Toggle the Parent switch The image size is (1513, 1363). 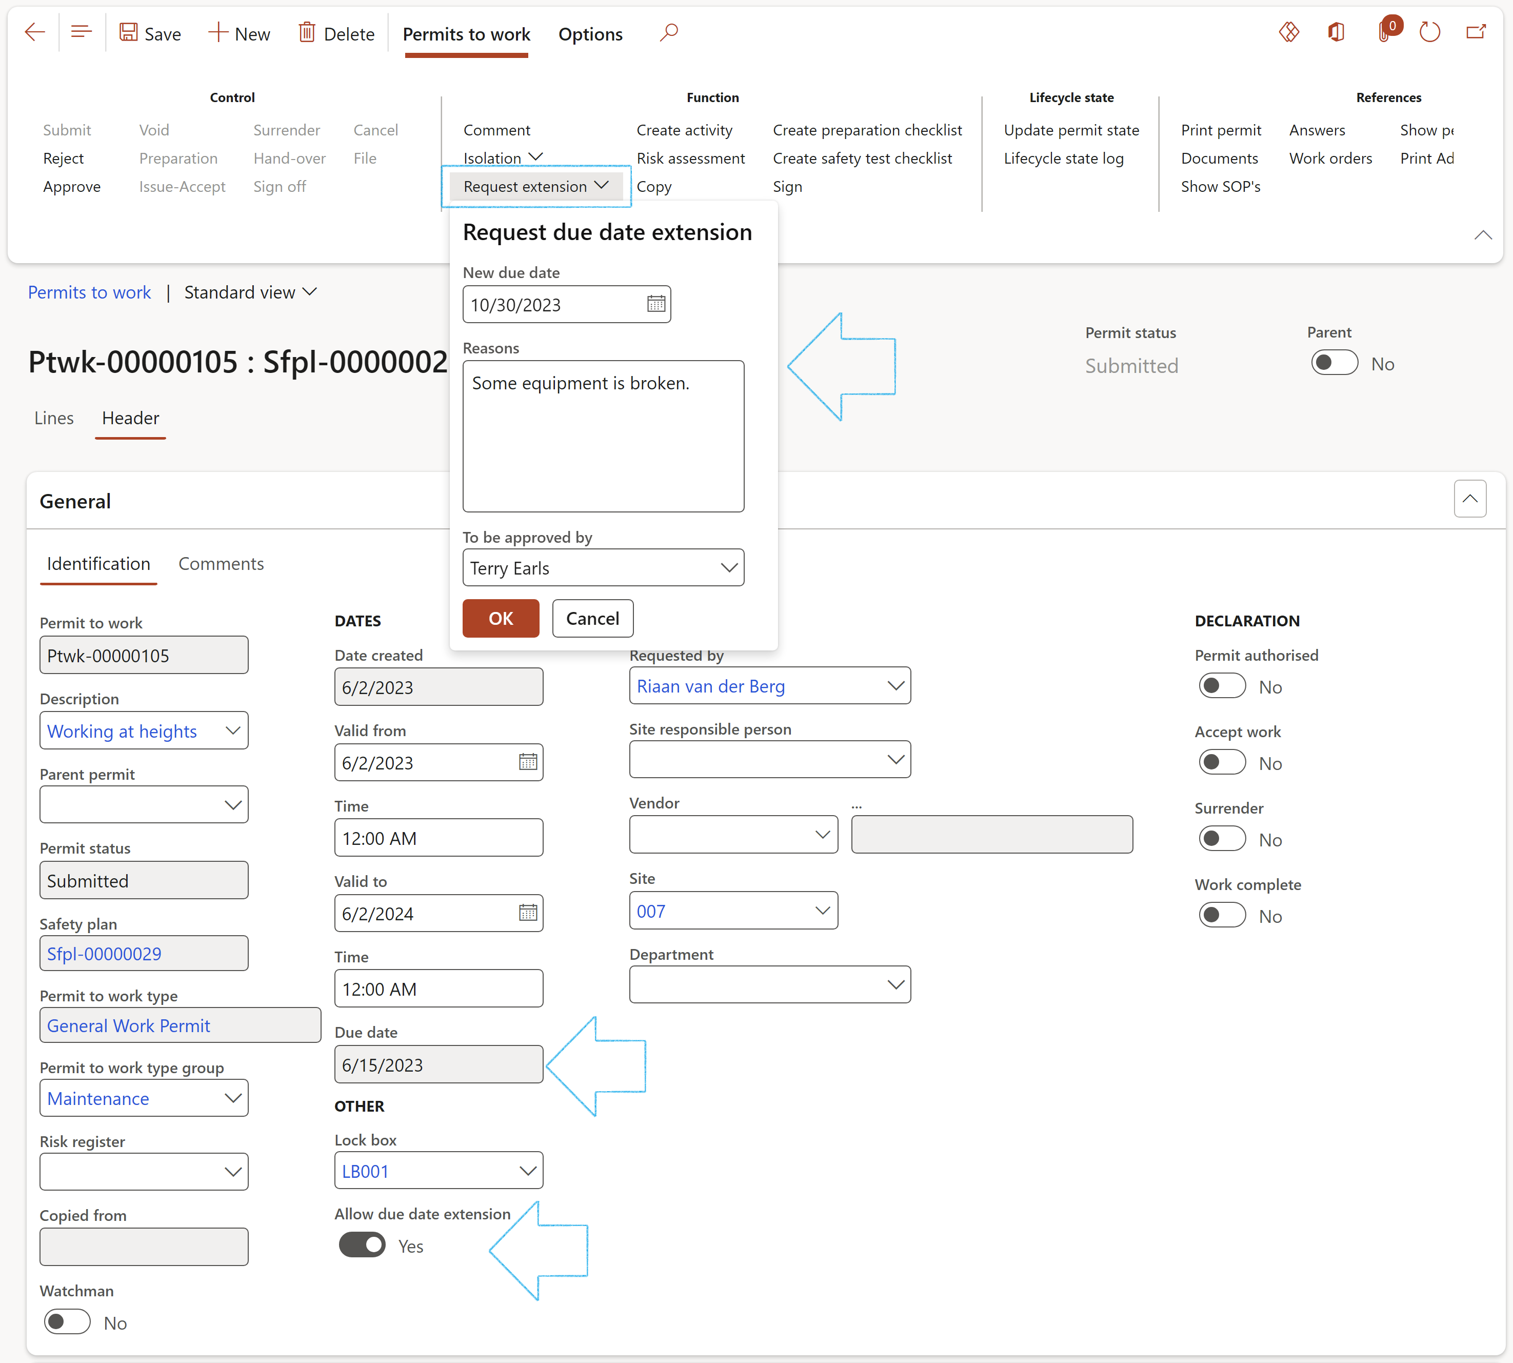pyautogui.click(x=1334, y=363)
